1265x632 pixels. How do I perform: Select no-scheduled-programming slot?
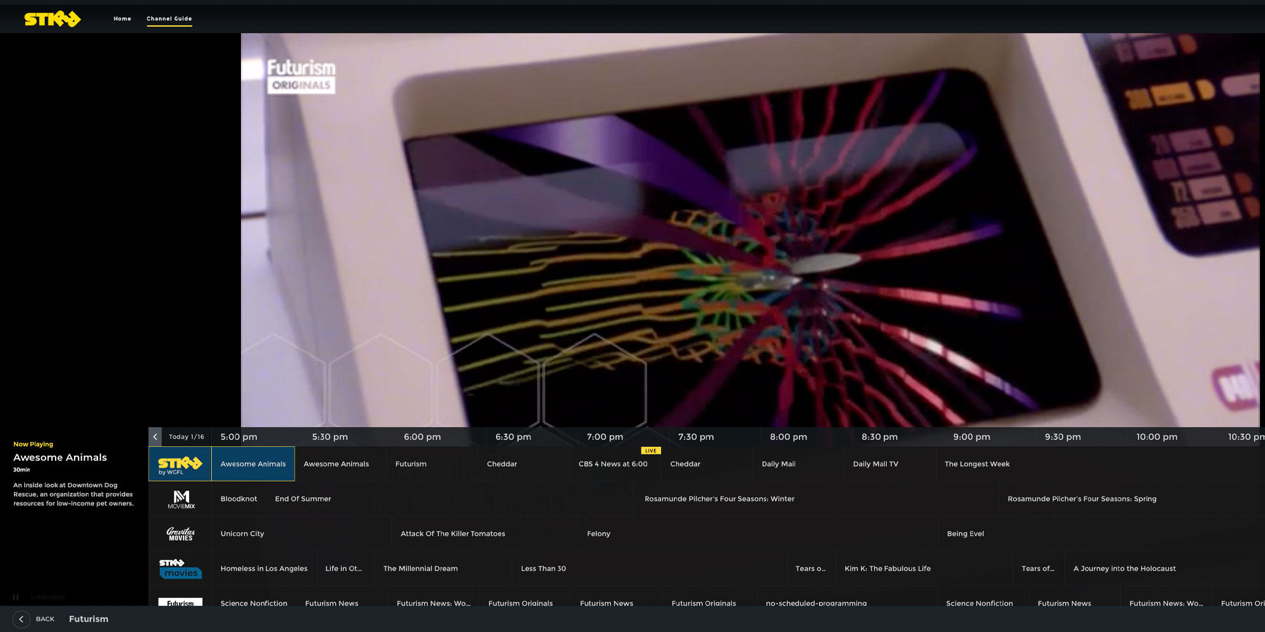[847, 597]
